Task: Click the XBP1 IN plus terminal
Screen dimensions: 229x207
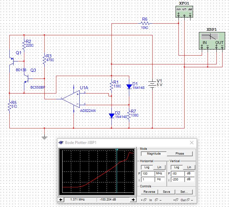Action: 202,48
